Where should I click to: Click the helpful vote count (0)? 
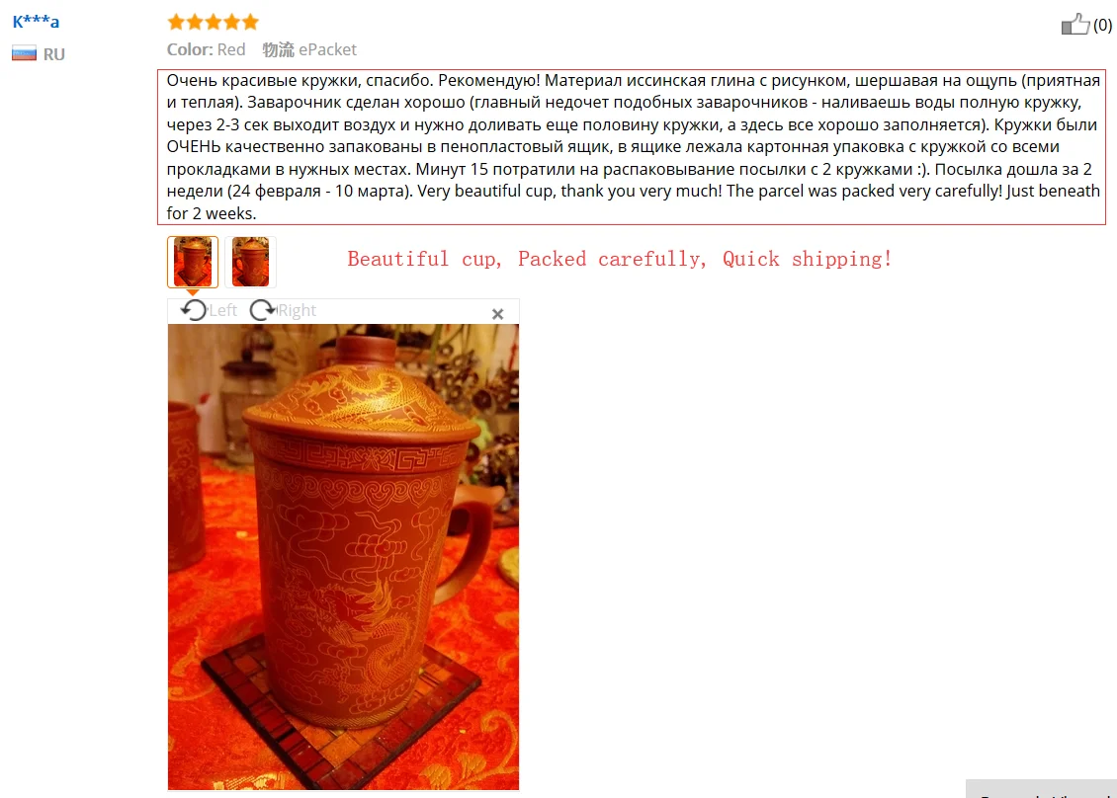tap(1102, 25)
